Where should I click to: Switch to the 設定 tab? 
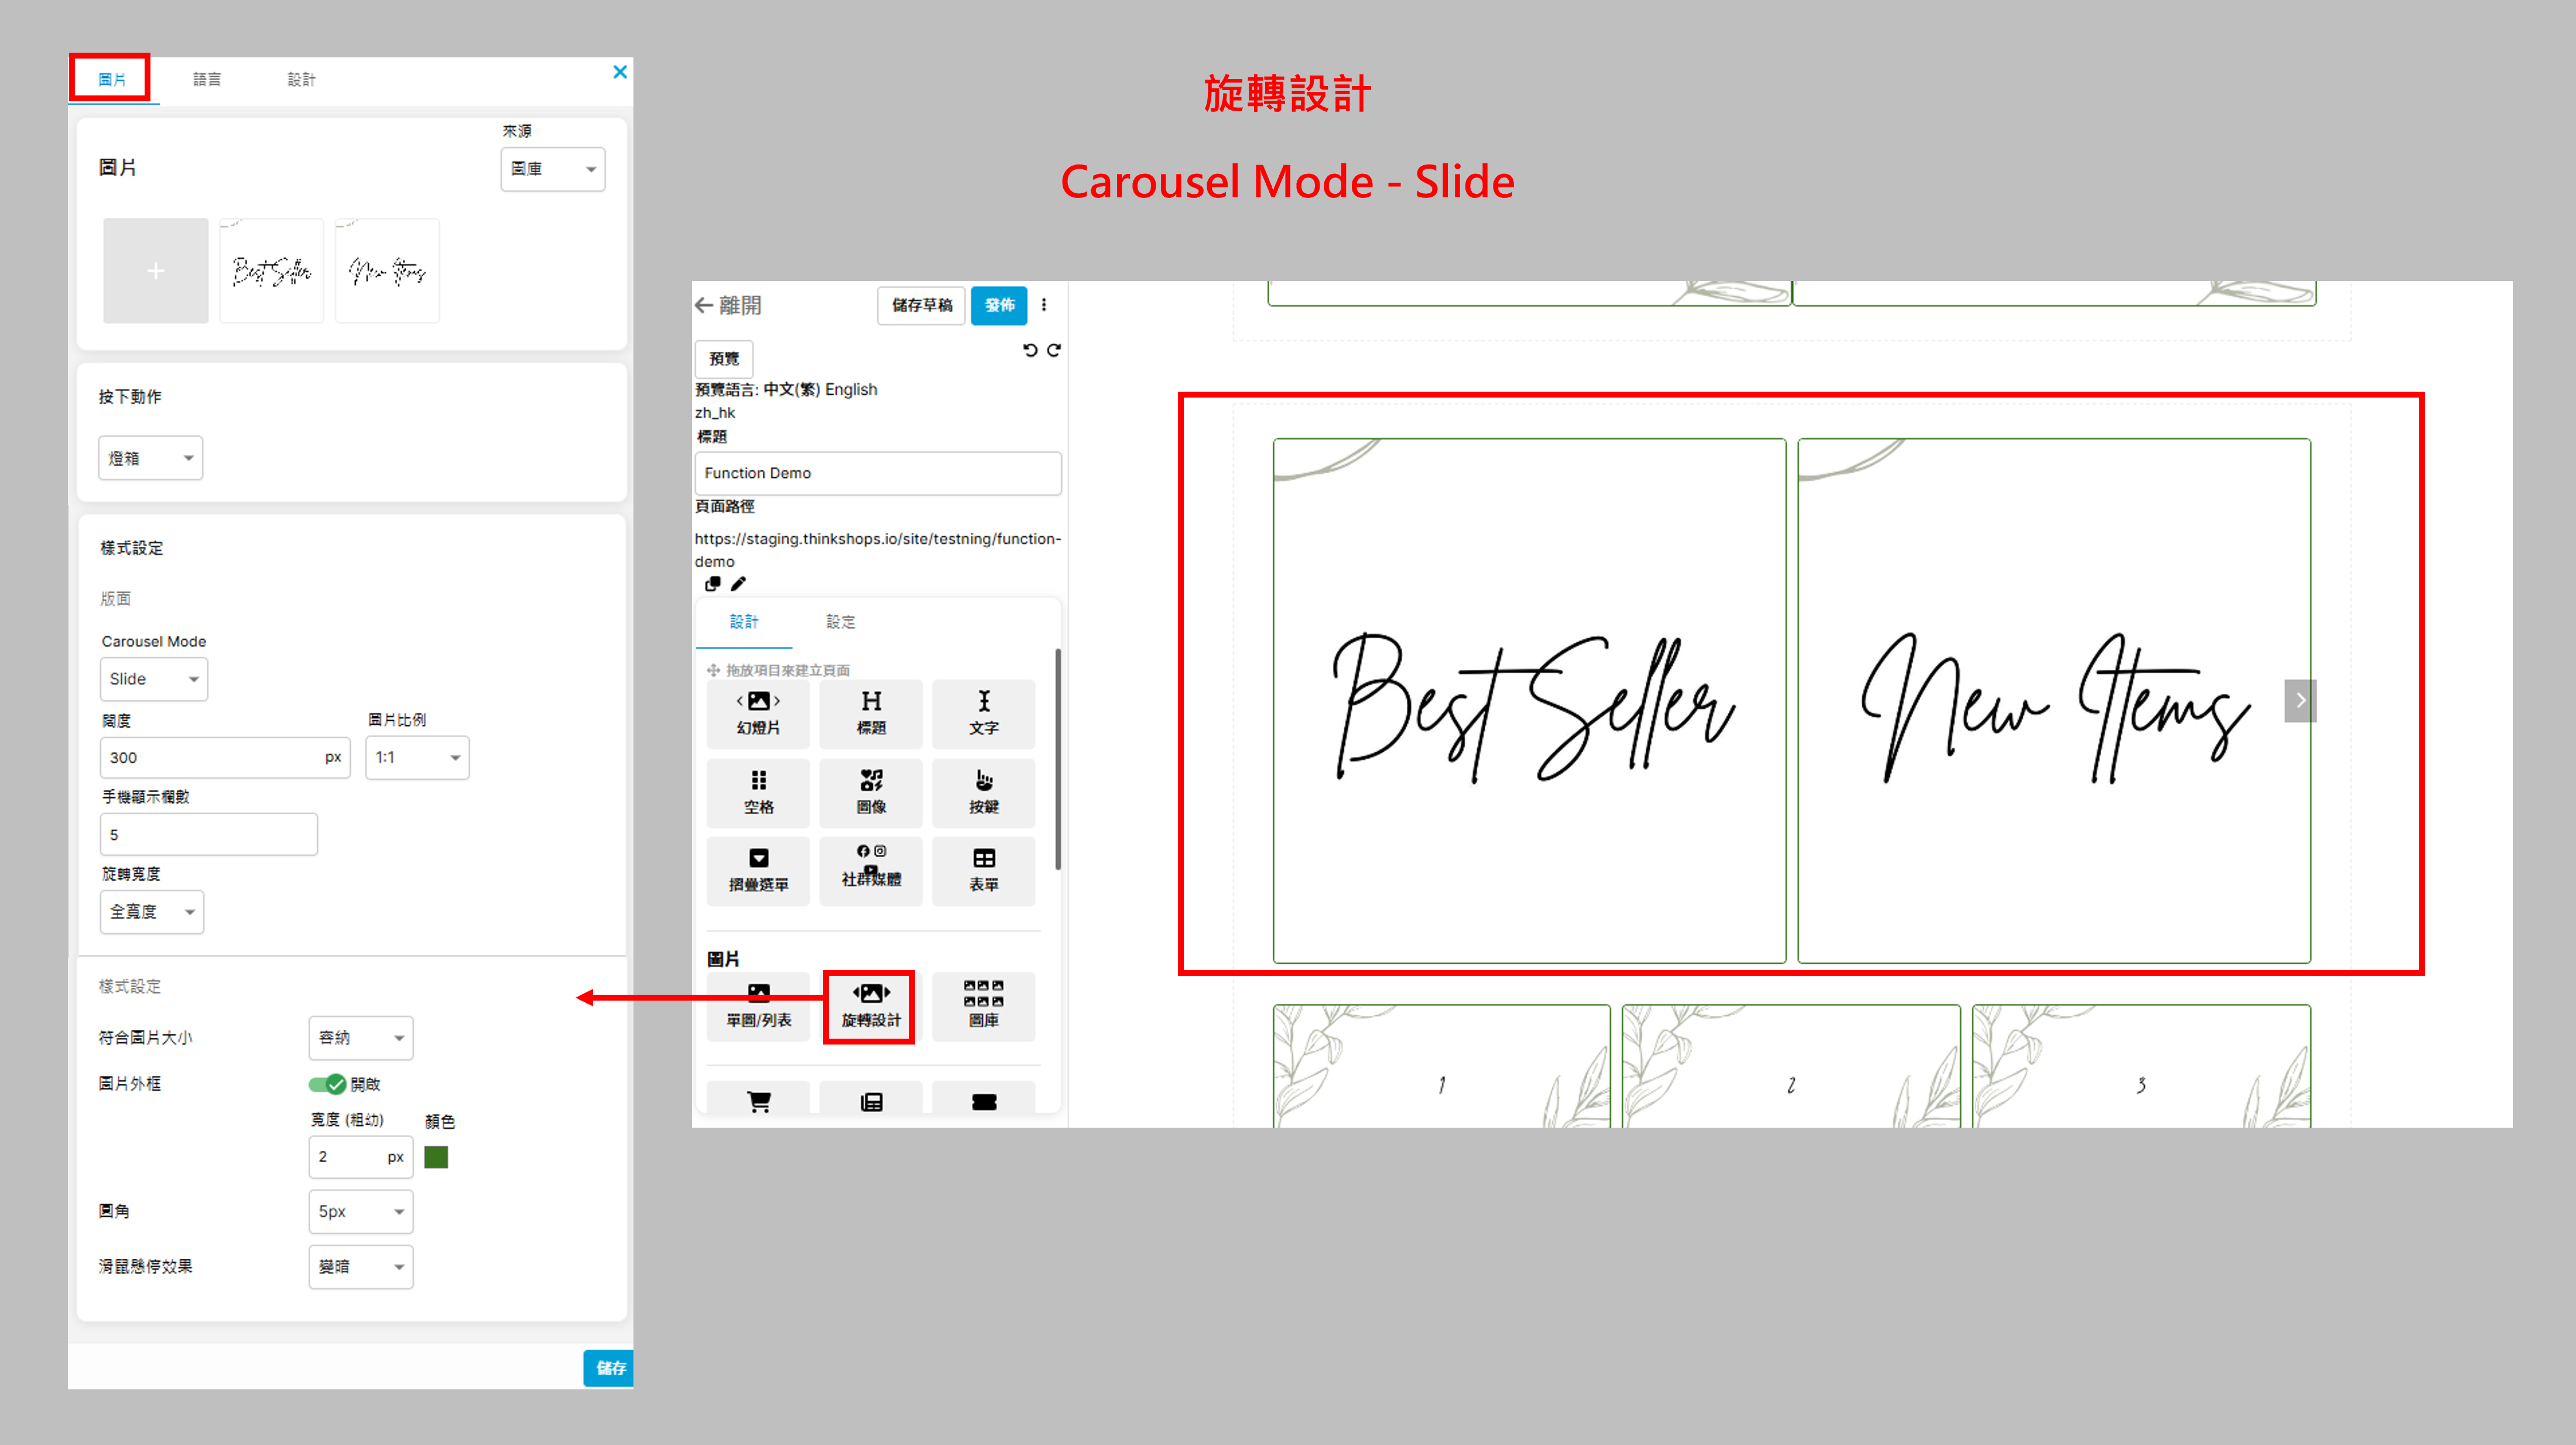(x=840, y=622)
